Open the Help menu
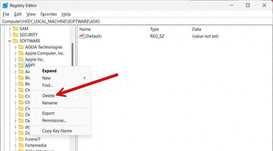The width and height of the screenshot is (273, 151). coord(66,14)
